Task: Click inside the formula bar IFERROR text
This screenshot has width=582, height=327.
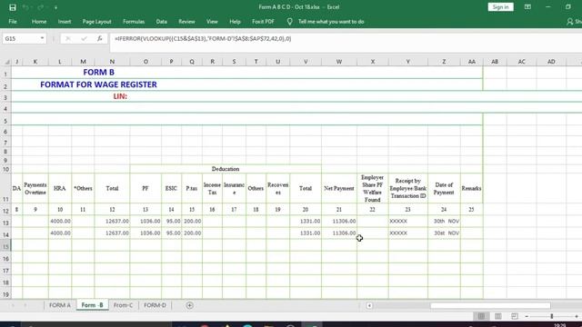Action: pos(203,38)
